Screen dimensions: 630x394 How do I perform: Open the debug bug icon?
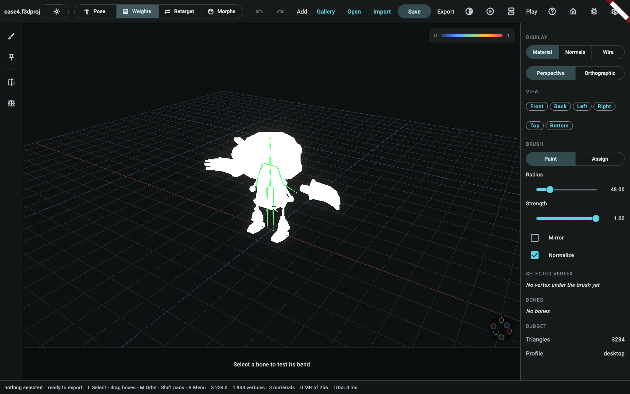(594, 11)
